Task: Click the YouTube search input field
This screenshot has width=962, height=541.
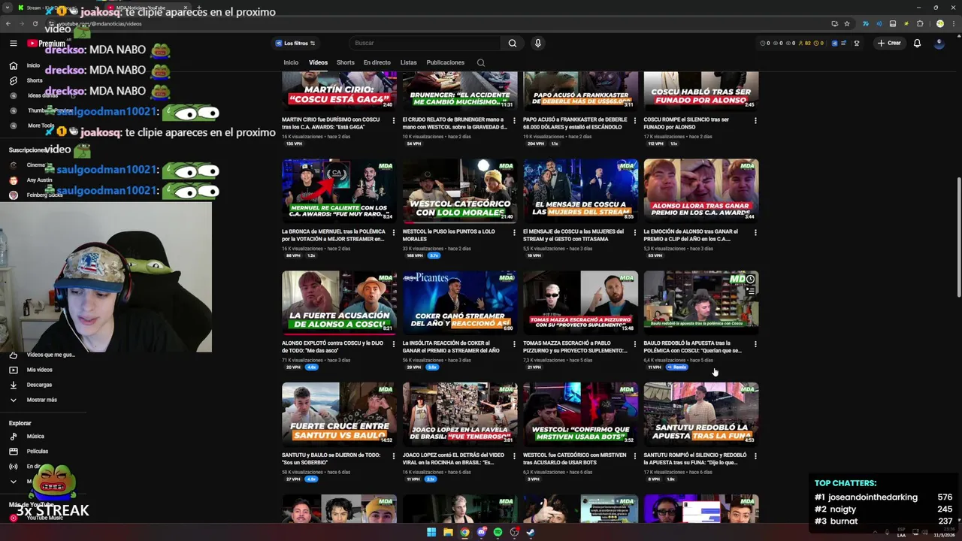Action: [425, 44]
